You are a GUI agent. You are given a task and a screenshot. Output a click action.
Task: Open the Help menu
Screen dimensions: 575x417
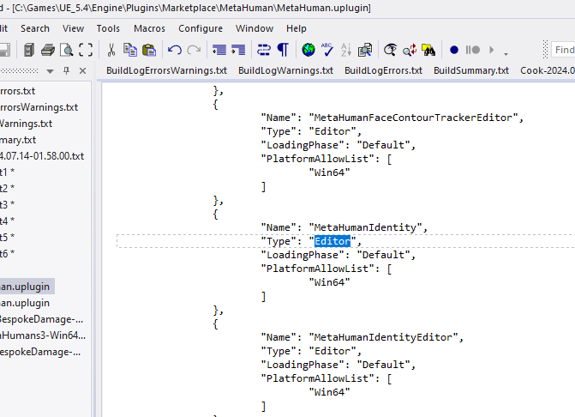(296, 28)
